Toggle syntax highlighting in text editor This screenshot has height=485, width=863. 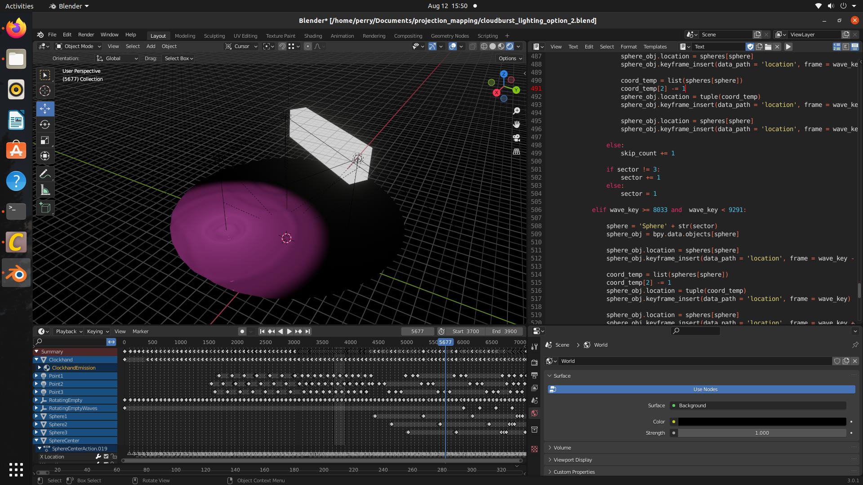(x=854, y=47)
